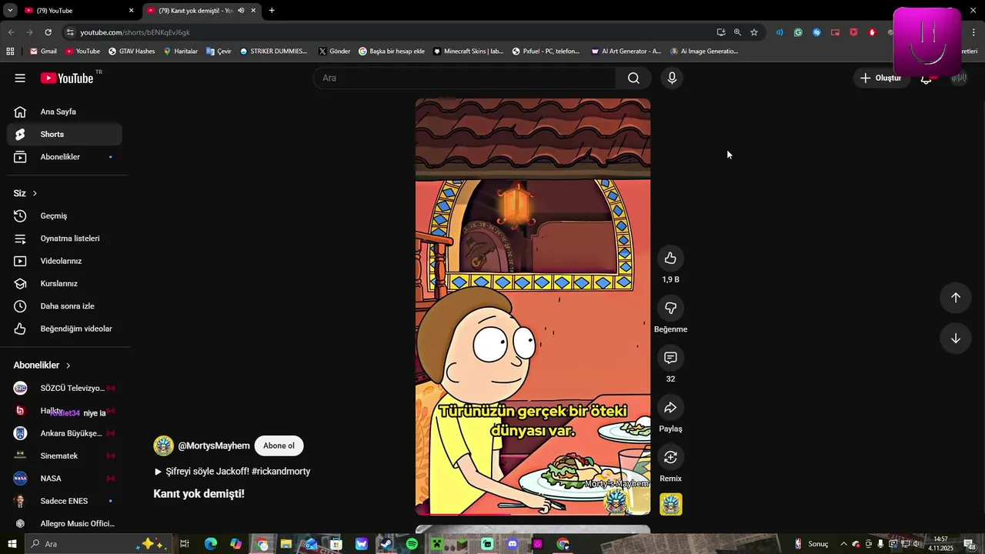Image resolution: width=985 pixels, height=554 pixels.
Task: Open the tab search dropdown arrow
Action: (10, 11)
